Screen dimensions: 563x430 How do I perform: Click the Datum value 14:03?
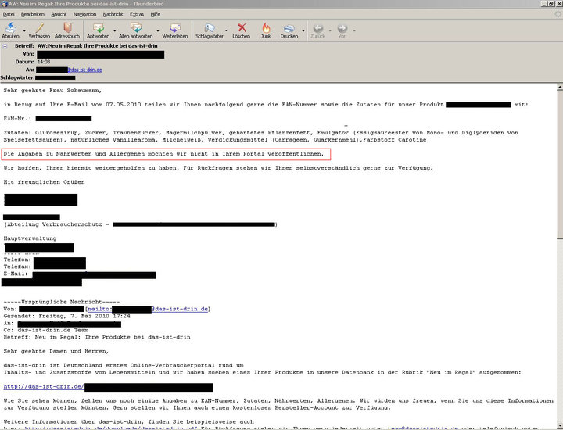coord(44,62)
